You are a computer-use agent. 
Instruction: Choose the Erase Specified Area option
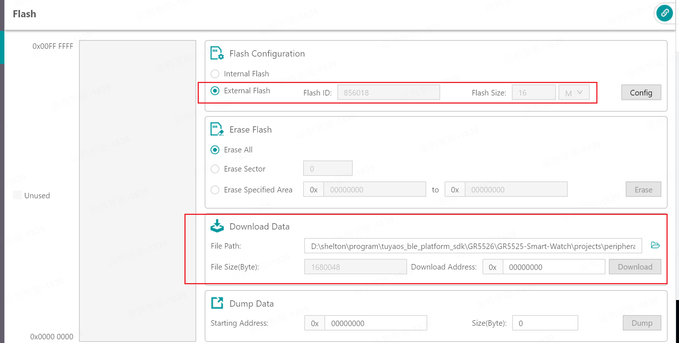[x=215, y=190]
